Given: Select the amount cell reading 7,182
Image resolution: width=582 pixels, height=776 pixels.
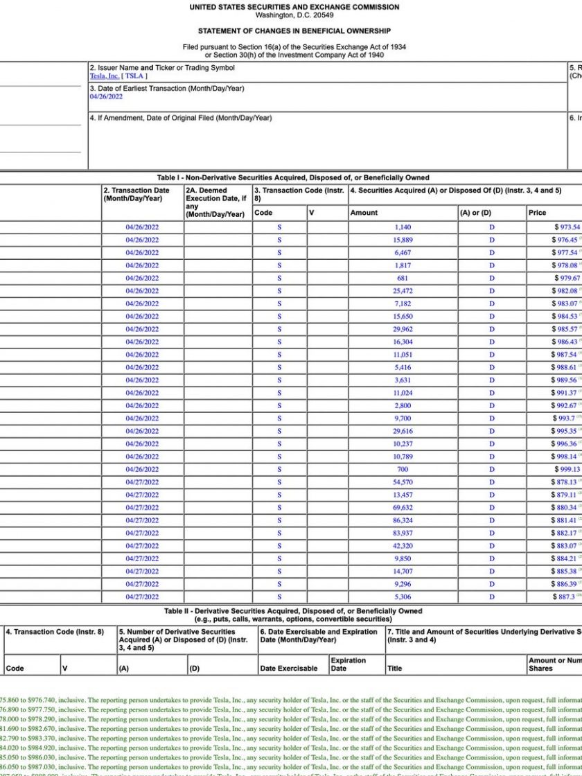Looking at the screenshot, I should pyautogui.click(x=403, y=304).
